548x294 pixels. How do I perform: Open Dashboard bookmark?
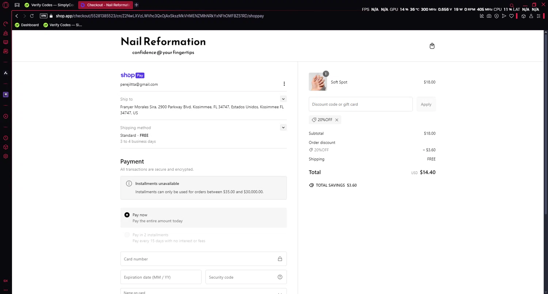27,25
